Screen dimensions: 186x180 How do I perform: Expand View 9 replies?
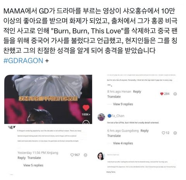click(123, 104)
